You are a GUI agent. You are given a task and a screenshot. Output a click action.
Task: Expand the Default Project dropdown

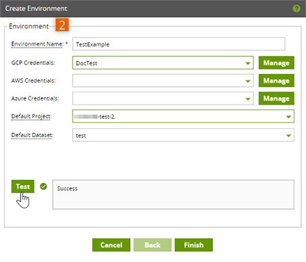tap(183, 116)
